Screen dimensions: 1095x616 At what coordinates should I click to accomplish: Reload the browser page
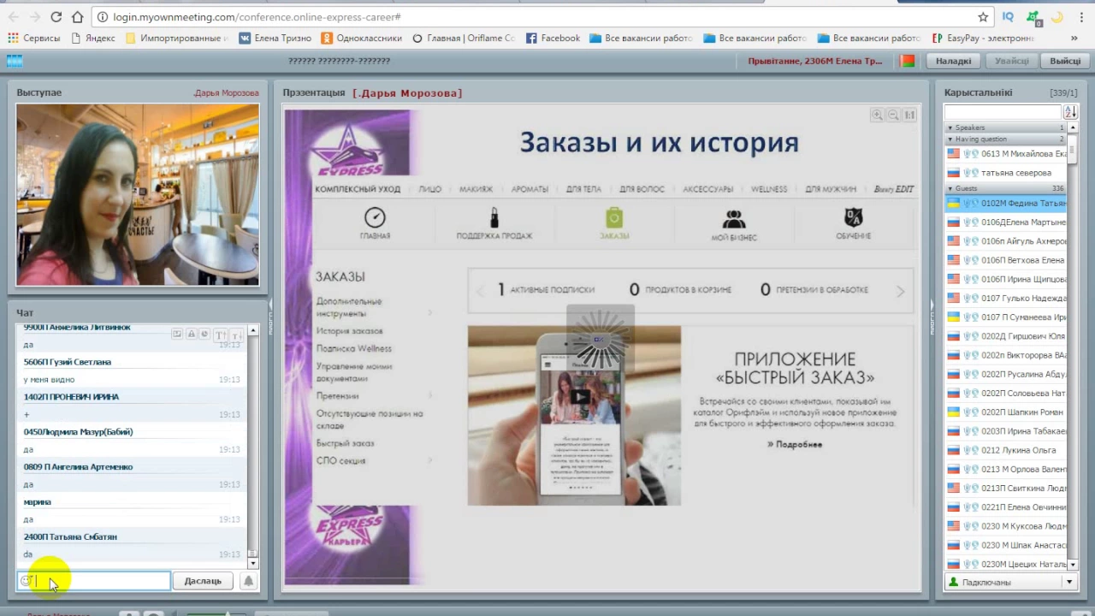point(56,16)
